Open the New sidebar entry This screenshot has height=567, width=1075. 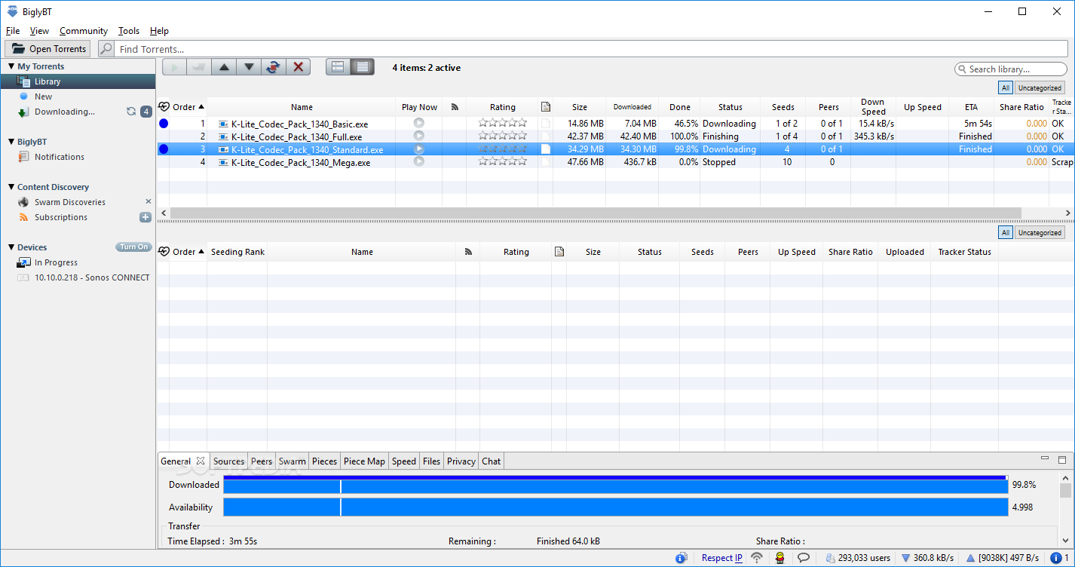[43, 97]
